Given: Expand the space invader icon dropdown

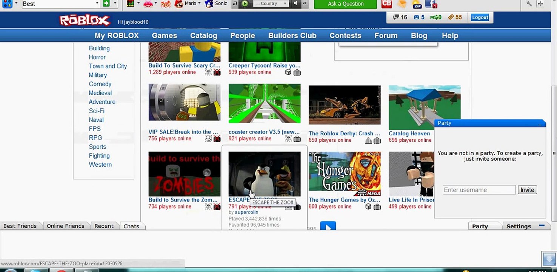Looking at the screenshot, I should click(x=156, y=3).
